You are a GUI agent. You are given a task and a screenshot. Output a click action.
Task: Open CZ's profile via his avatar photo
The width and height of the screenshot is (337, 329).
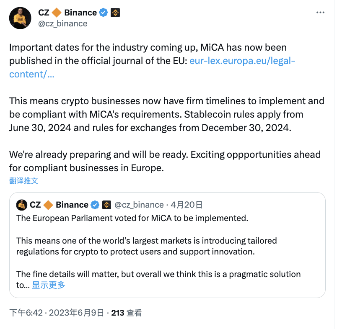20,18
